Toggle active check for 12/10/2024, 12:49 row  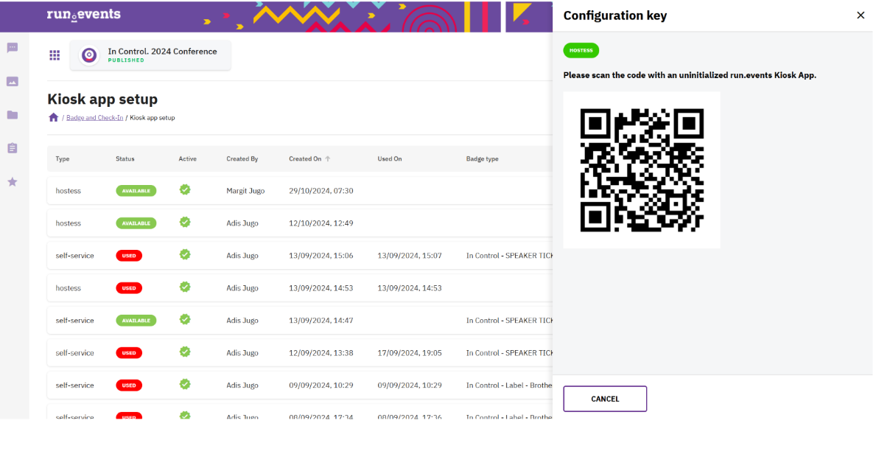(x=185, y=223)
